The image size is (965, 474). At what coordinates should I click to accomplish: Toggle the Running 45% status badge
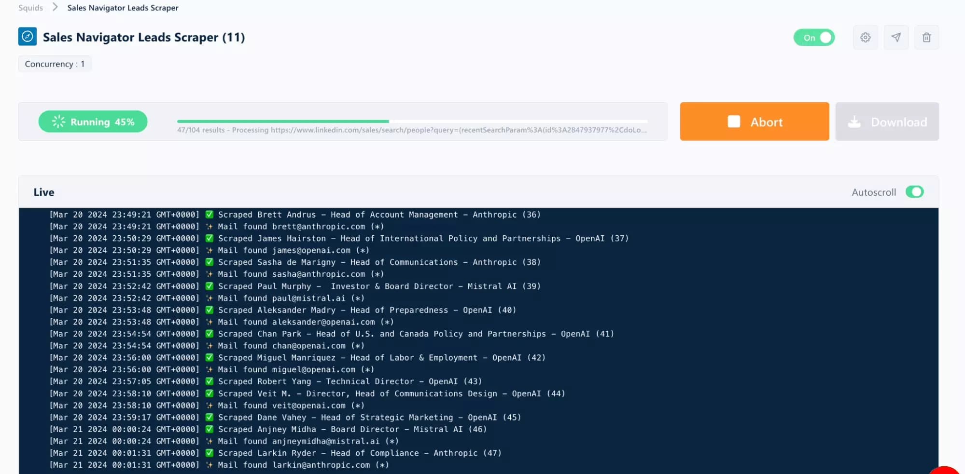(93, 122)
